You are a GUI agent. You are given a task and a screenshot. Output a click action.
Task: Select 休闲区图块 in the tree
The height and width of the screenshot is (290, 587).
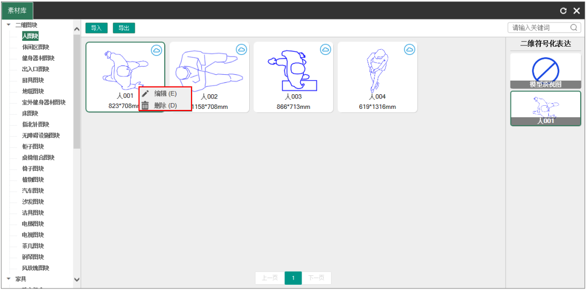point(36,47)
